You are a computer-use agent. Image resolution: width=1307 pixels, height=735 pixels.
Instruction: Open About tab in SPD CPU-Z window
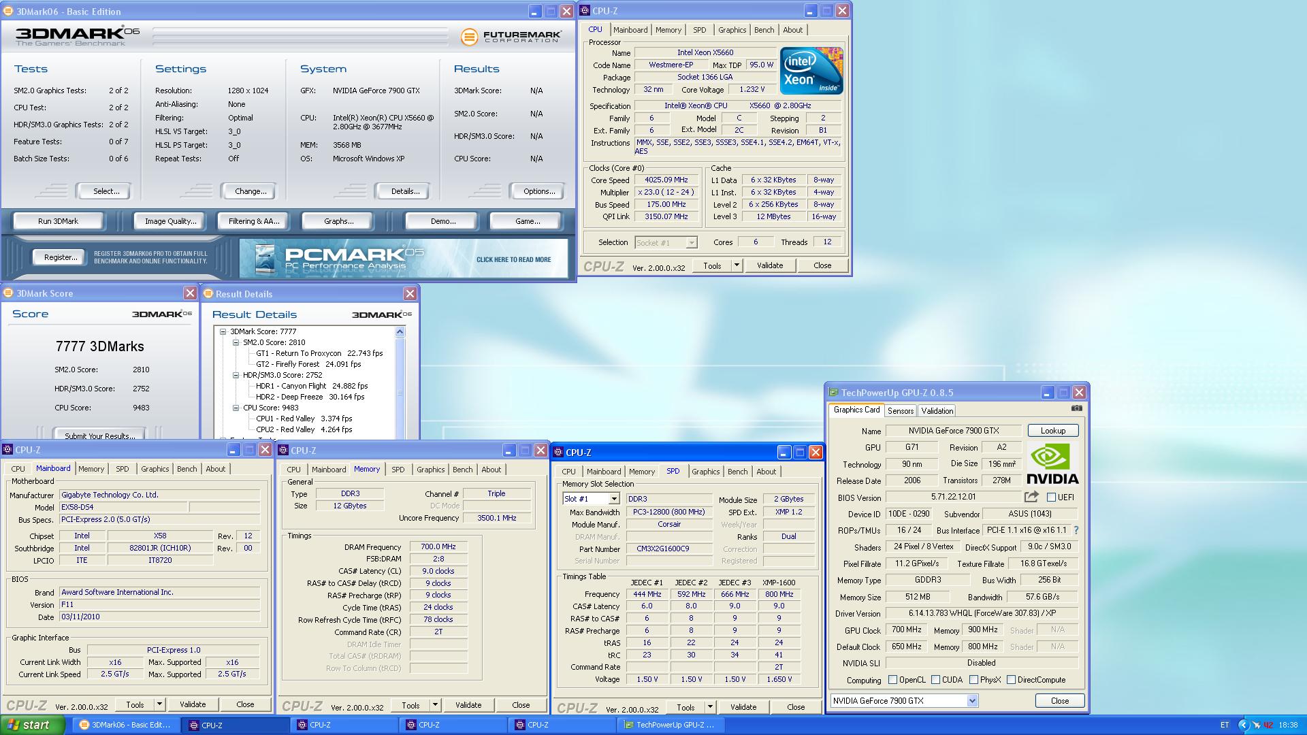766,472
